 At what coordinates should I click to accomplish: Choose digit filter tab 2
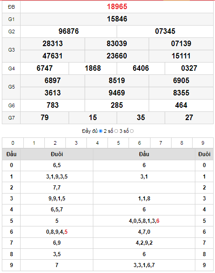pos(55,143)
